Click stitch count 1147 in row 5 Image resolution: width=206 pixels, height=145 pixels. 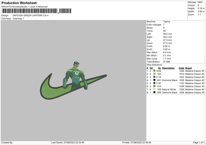click(159, 83)
